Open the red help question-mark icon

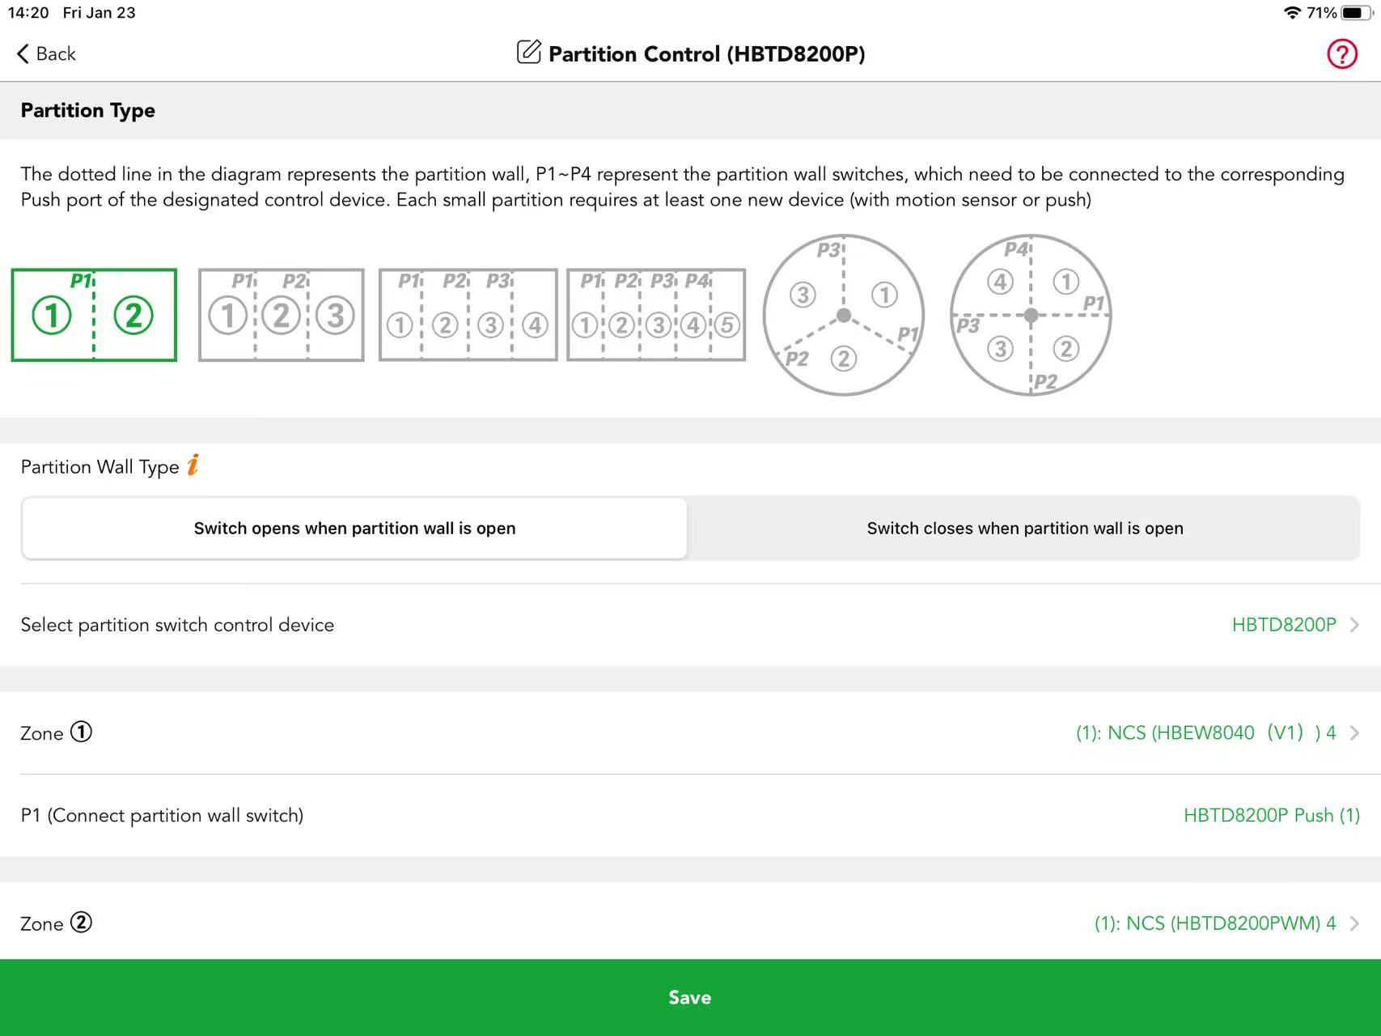(x=1341, y=54)
